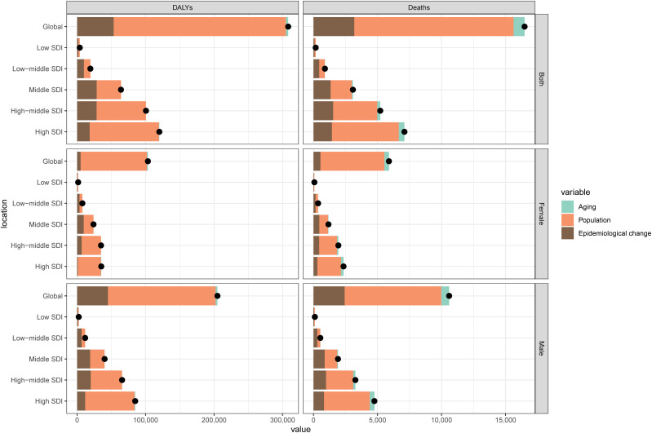The height and width of the screenshot is (433, 652).
Task: Click 'High-middle SDI' label in the Male row
Action: pyautogui.click(x=37, y=380)
